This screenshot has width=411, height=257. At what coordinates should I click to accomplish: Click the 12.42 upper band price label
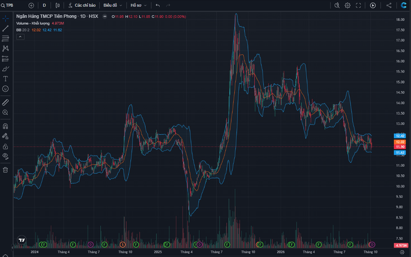coord(400,136)
